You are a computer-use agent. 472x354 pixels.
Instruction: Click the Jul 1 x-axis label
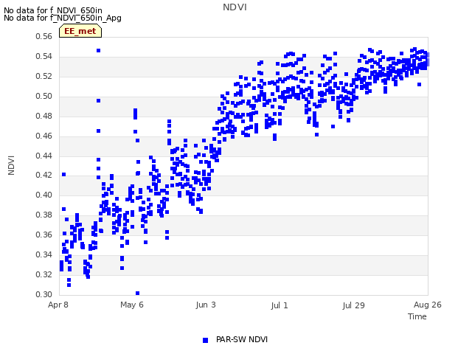pyautogui.click(x=280, y=305)
